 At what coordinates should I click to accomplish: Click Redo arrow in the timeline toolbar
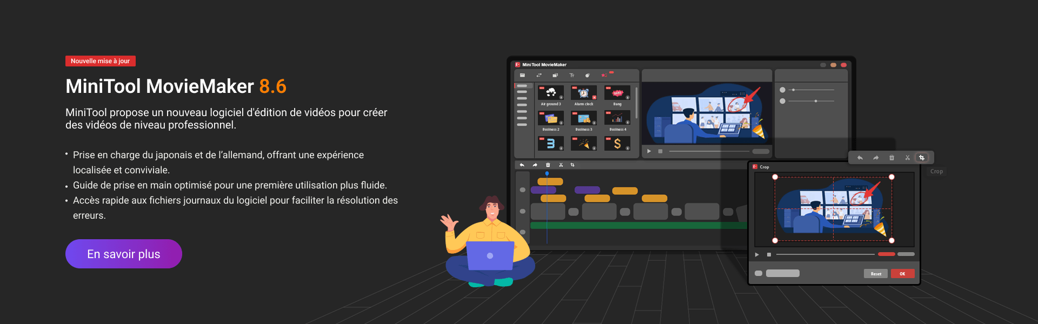[x=535, y=165]
